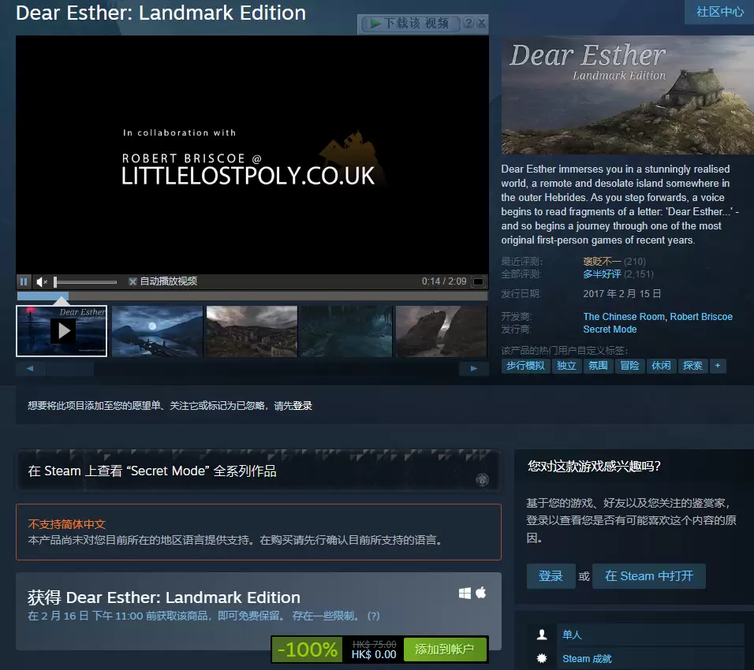Pause the trailer video
This screenshot has height=670, width=754.
[24, 281]
